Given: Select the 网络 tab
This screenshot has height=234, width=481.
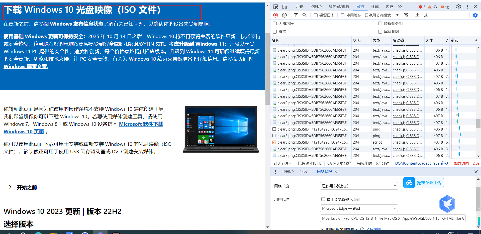Looking at the screenshot, I should point(360,7).
